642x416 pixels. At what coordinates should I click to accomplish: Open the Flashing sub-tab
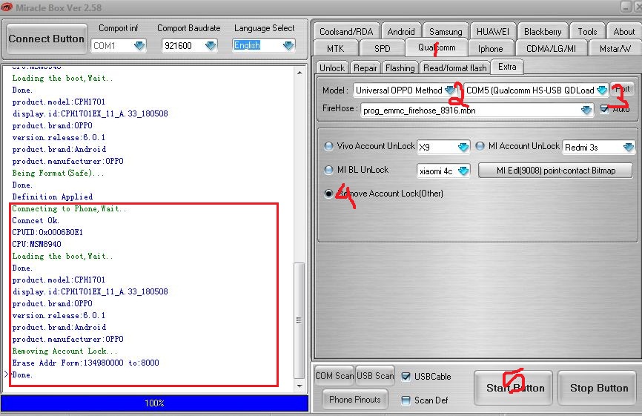[400, 68]
